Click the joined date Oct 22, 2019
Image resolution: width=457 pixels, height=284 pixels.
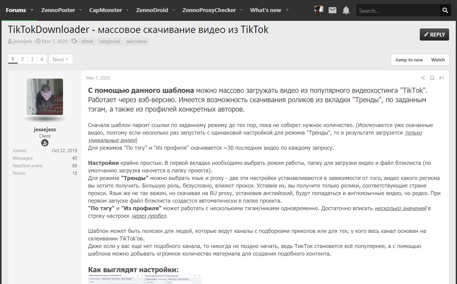(x=65, y=151)
